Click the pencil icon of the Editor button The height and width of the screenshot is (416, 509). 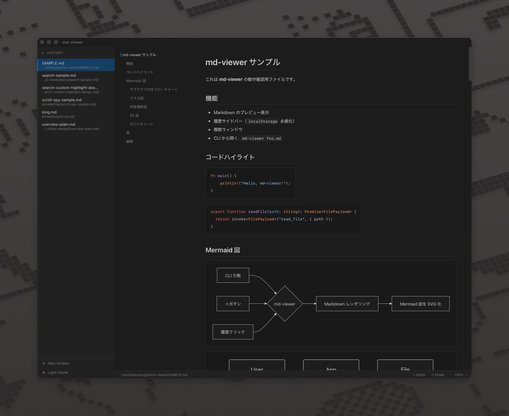414,375
